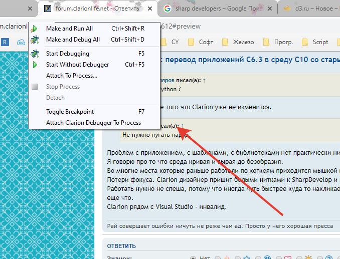Click the Make and Debug All bug icon
Image resolution: width=340 pixels, height=259 pixels.
coord(35,40)
